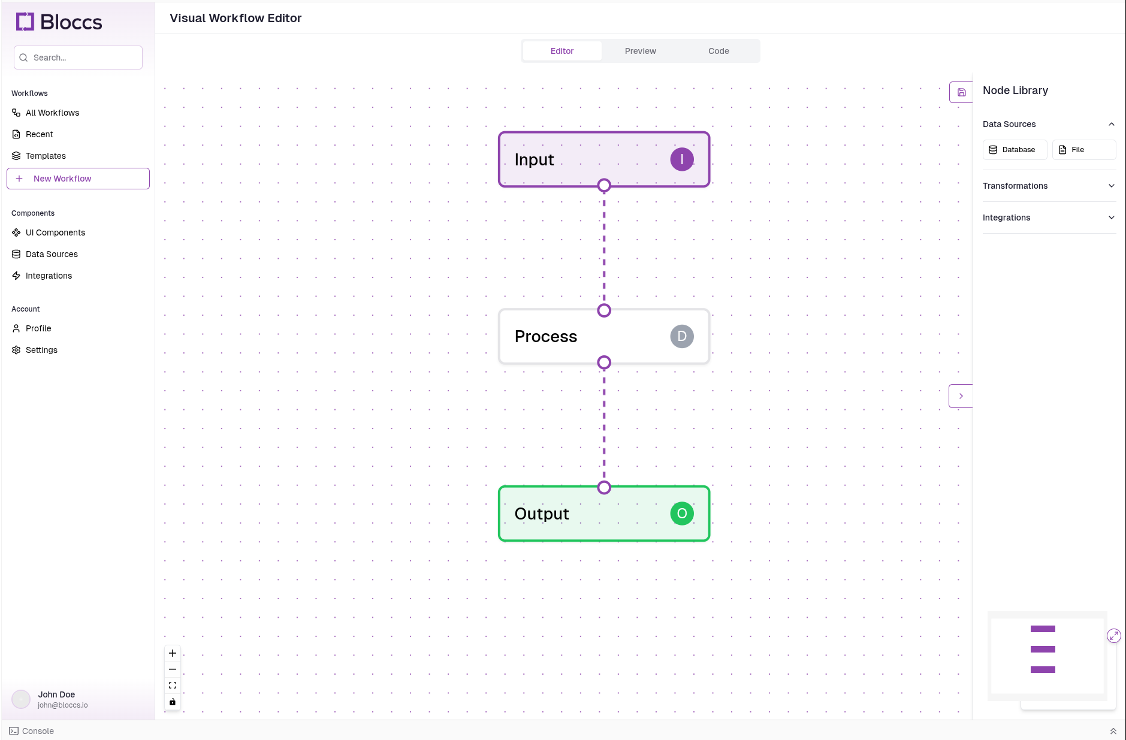Click the plus icon in New Workflow
Image resolution: width=1126 pixels, height=740 pixels.
coord(19,179)
